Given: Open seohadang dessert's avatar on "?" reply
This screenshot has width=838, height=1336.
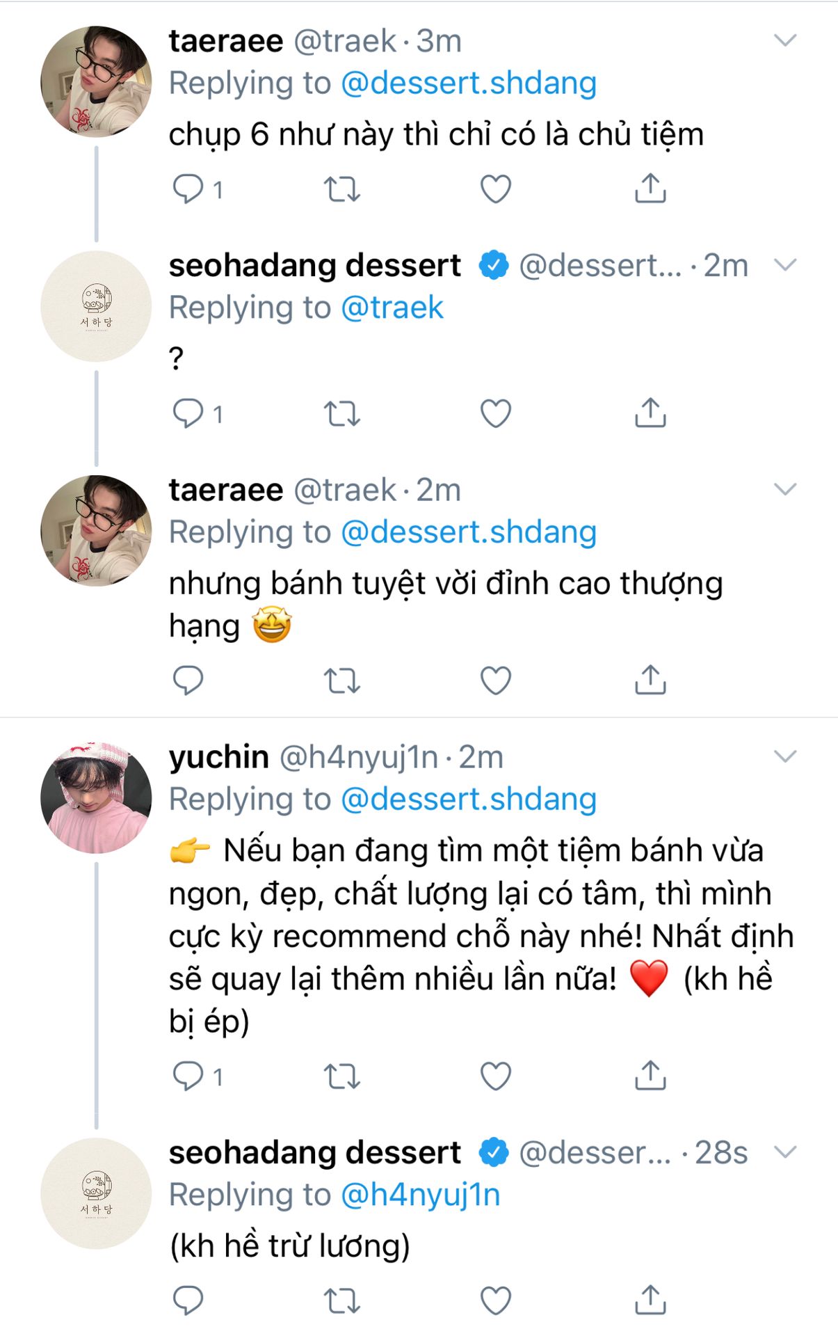Looking at the screenshot, I should (x=96, y=306).
